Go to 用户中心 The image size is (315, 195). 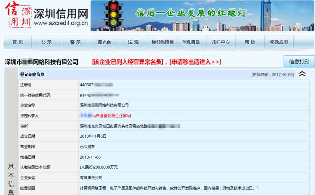pos(221,42)
